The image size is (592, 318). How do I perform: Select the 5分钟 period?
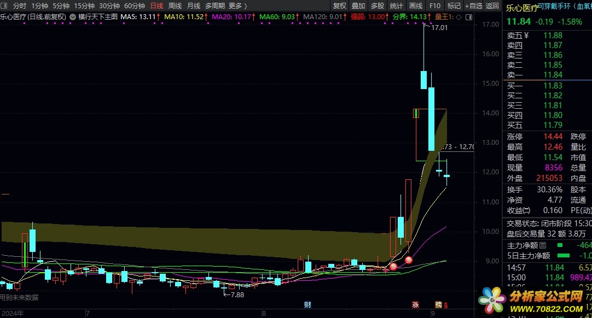coord(61,5)
